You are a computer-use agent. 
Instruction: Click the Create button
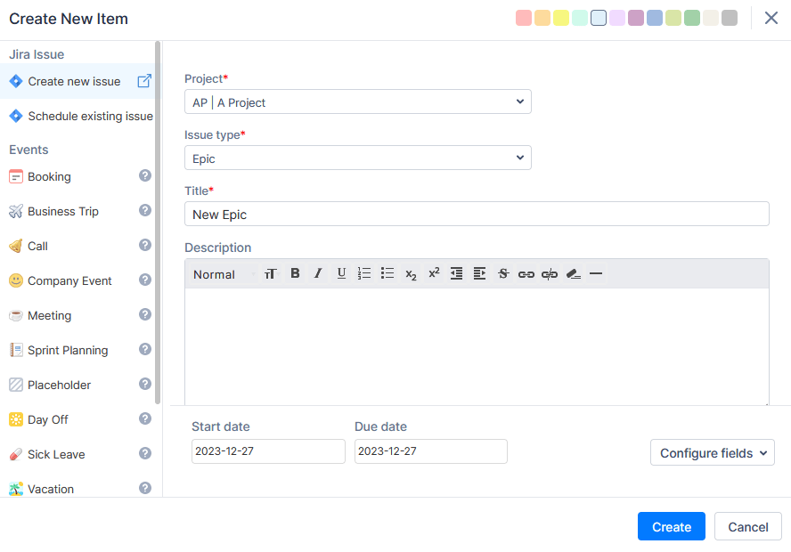click(x=671, y=526)
